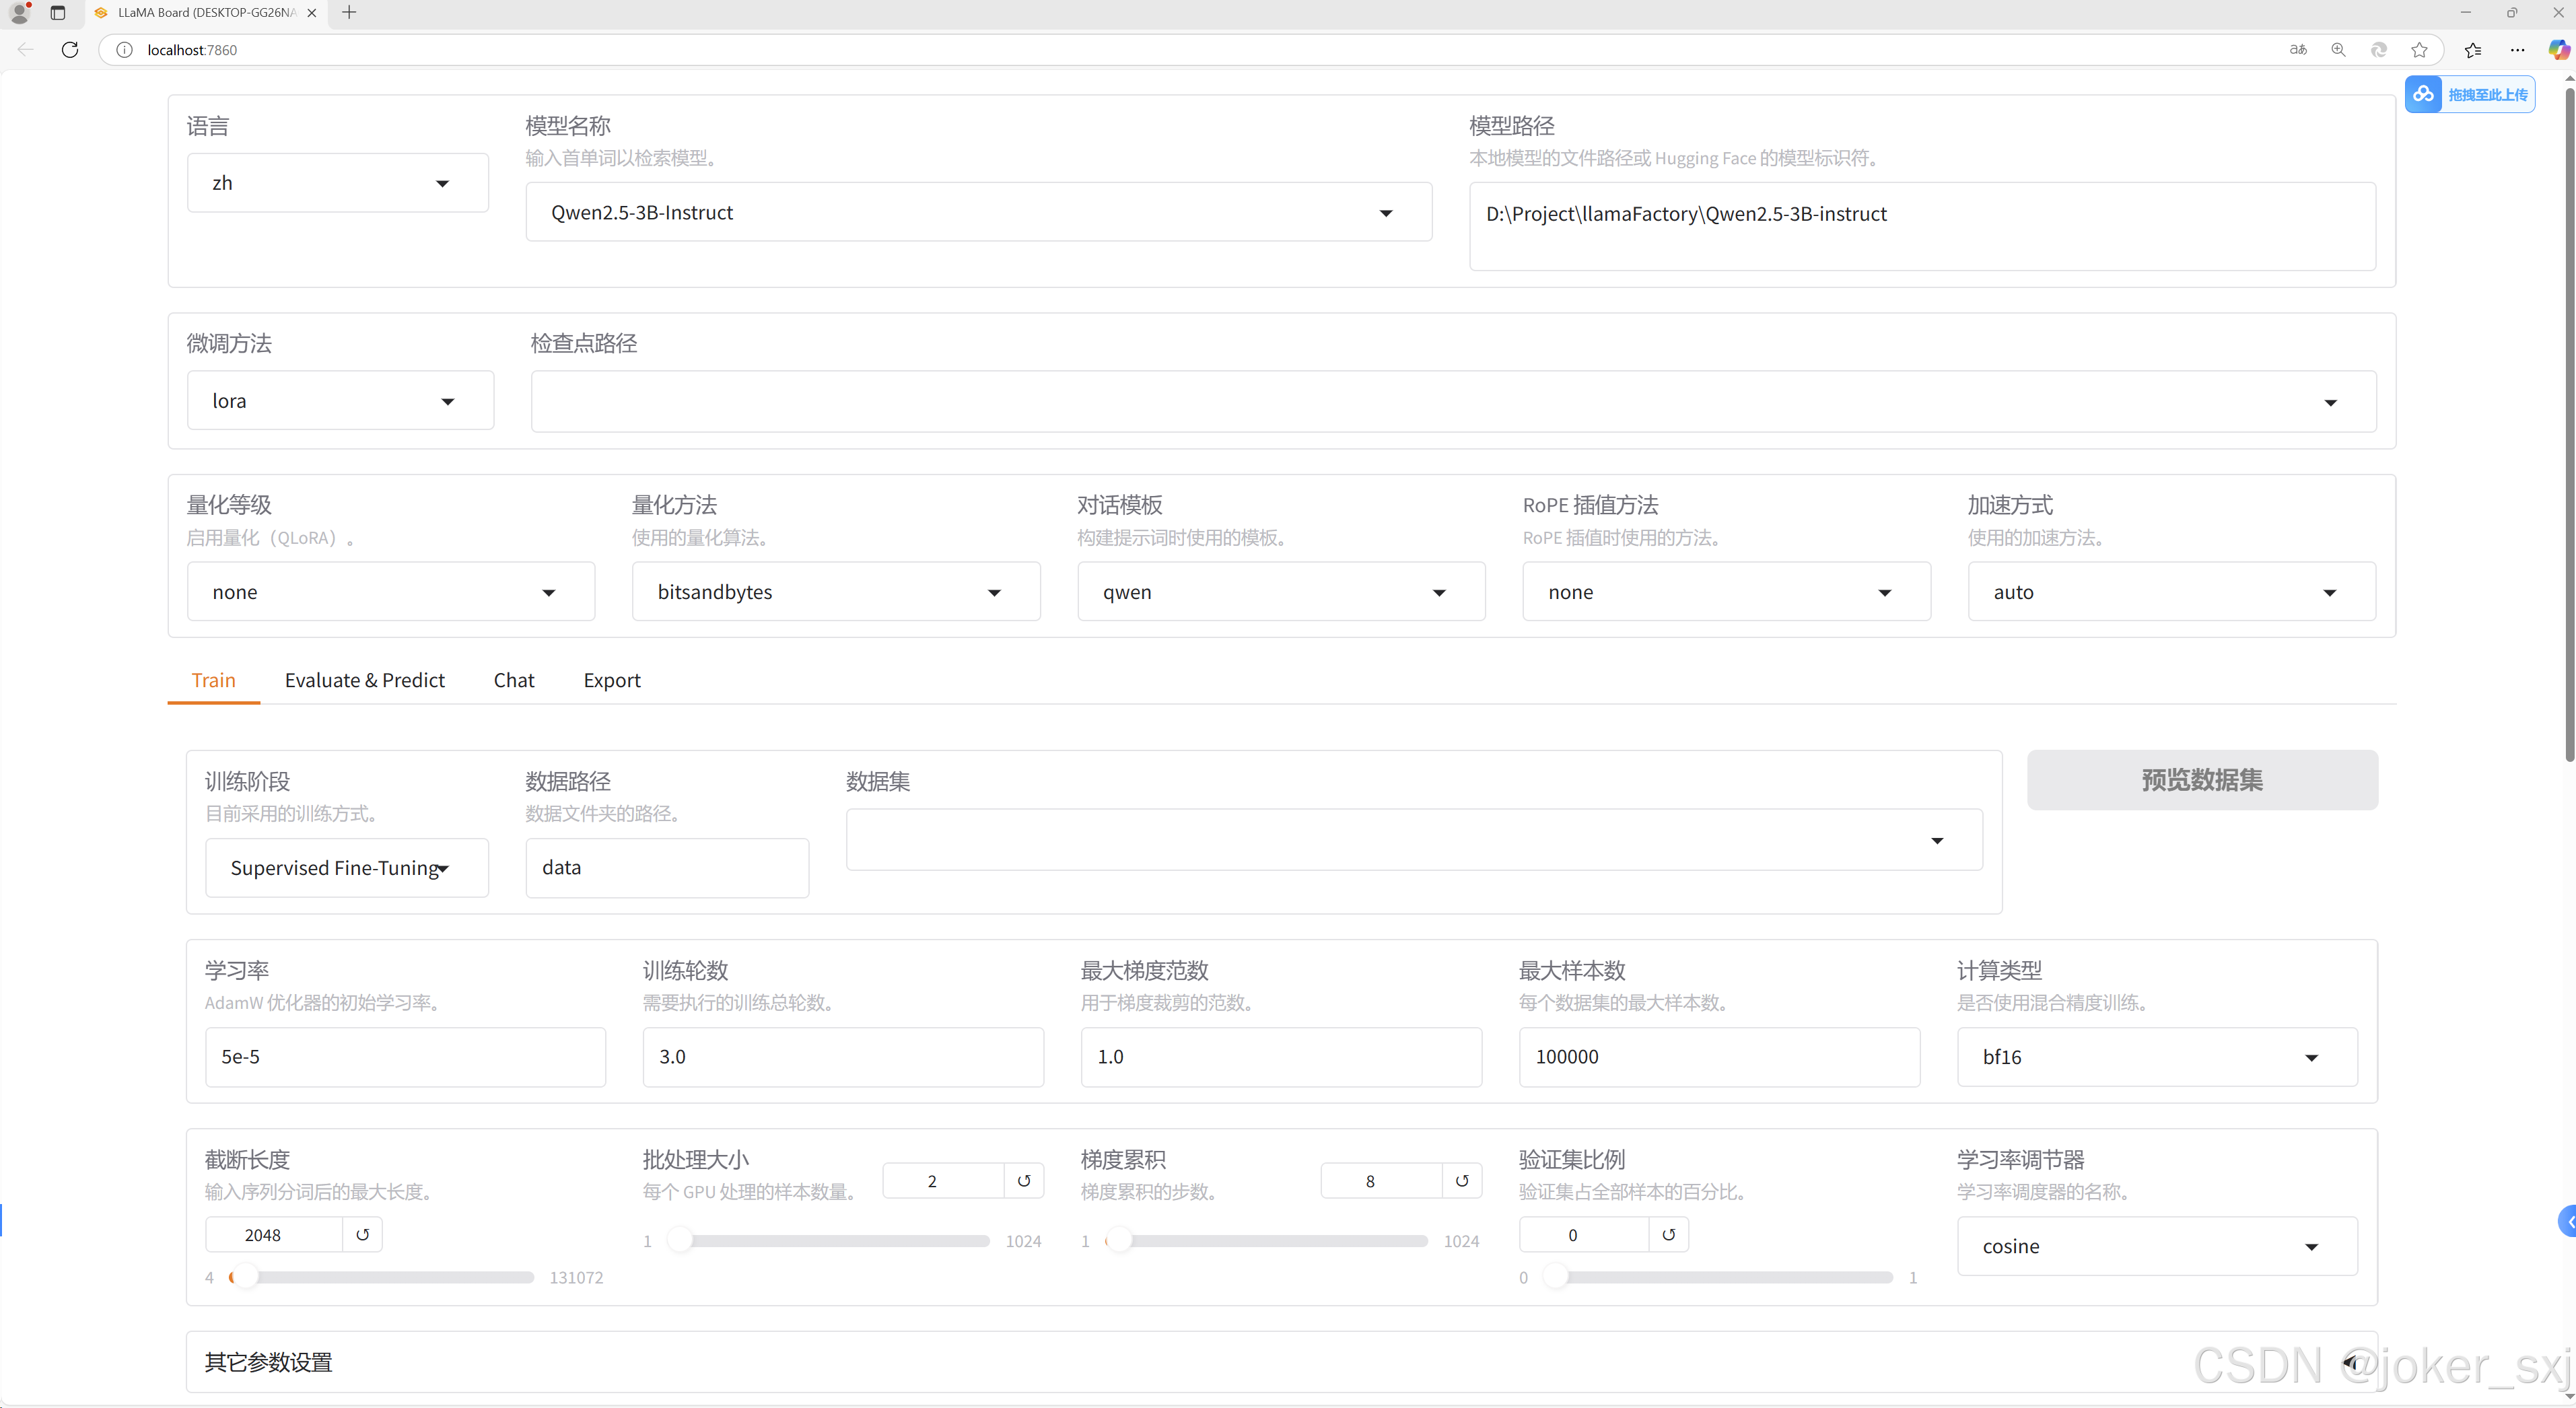The width and height of the screenshot is (2576, 1408).
Task: Click the zoom magnifier icon in address bar
Action: pyautogui.click(x=2338, y=50)
